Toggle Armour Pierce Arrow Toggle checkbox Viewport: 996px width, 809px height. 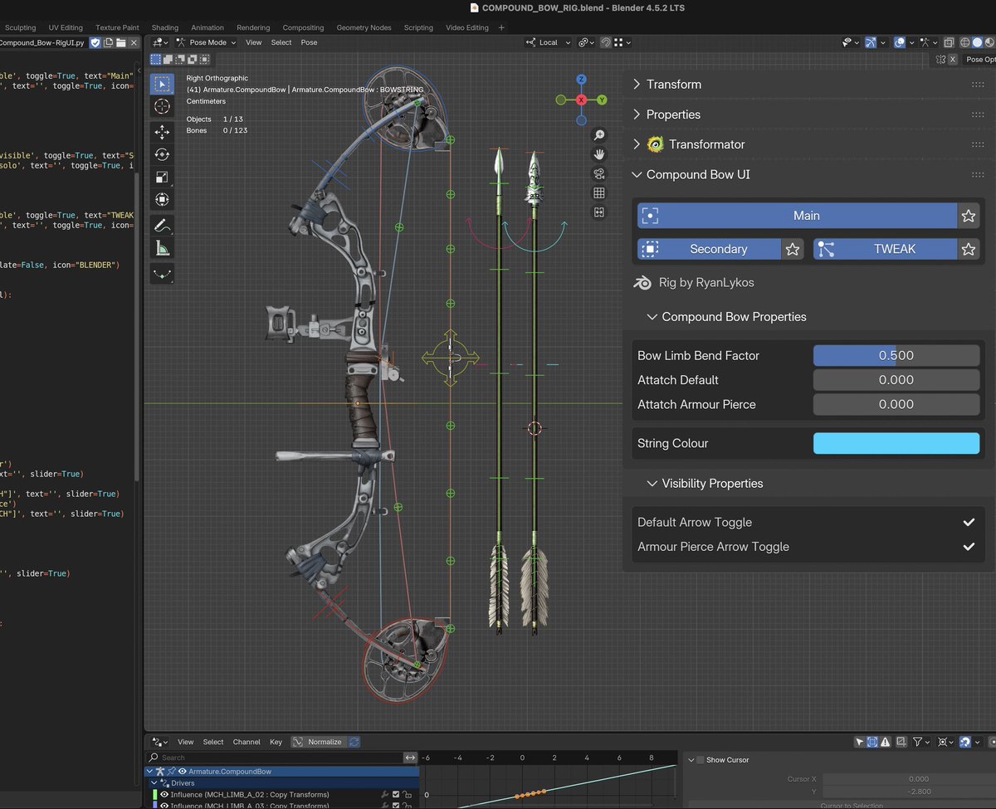click(968, 547)
